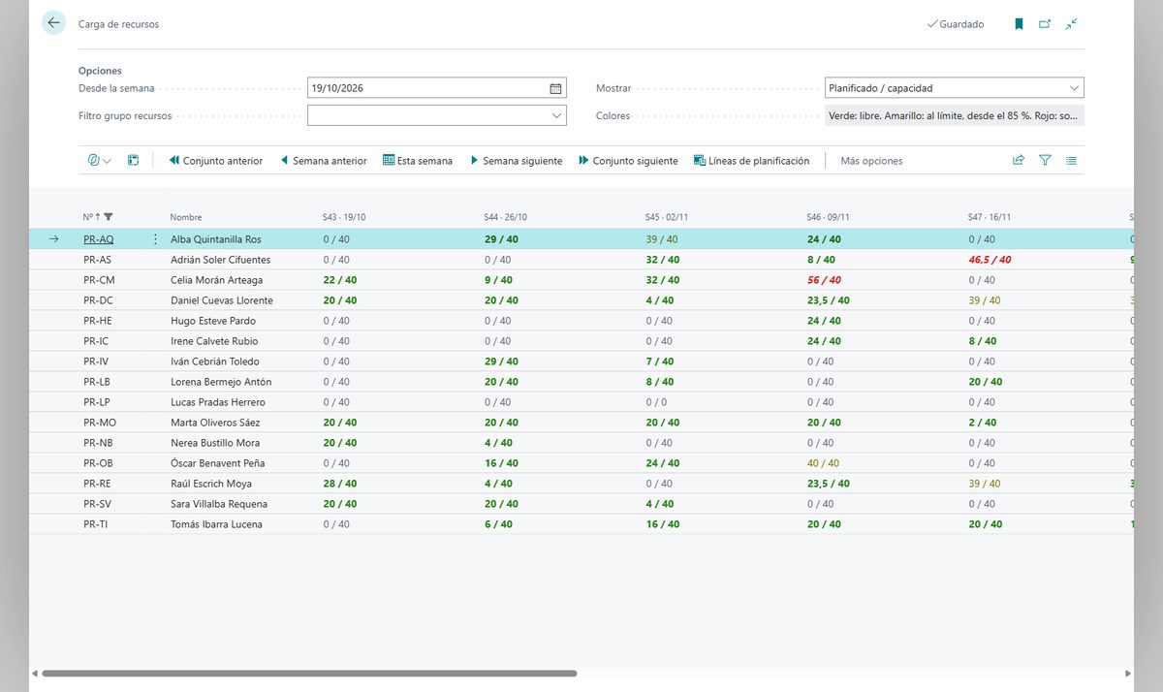Click the 39 / 40 cell in Alba Quintanilla's row

click(x=662, y=239)
